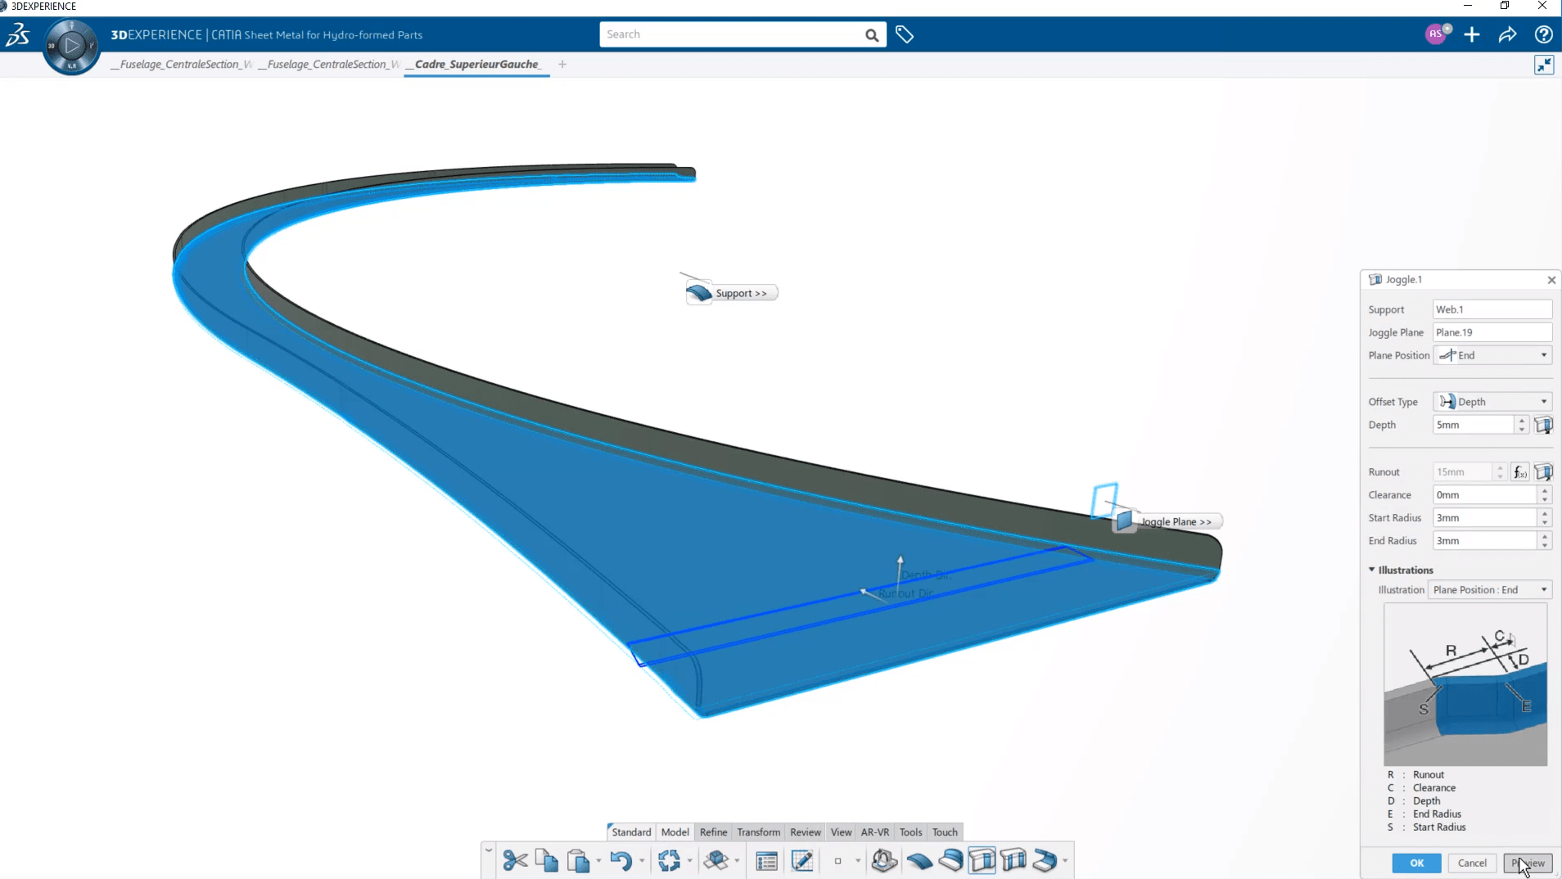The height and width of the screenshot is (879, 1562).
Task: Open the 3DS compass logo menu
Action: 18,34
